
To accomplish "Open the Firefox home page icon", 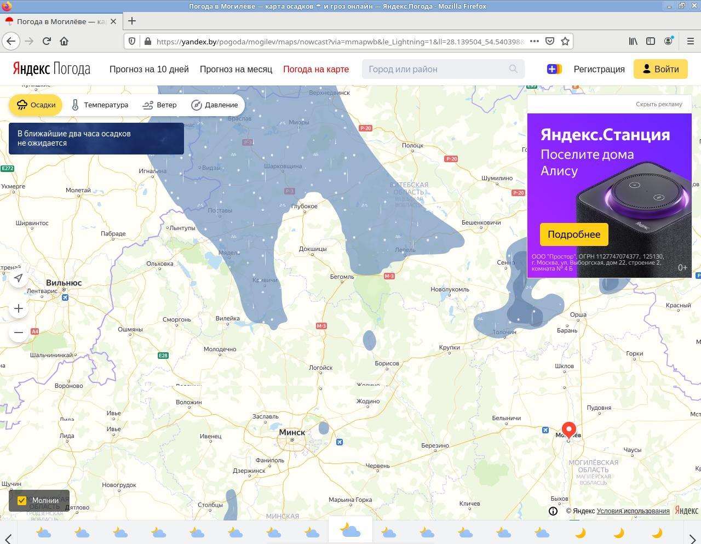I will (x=64, y=41).
